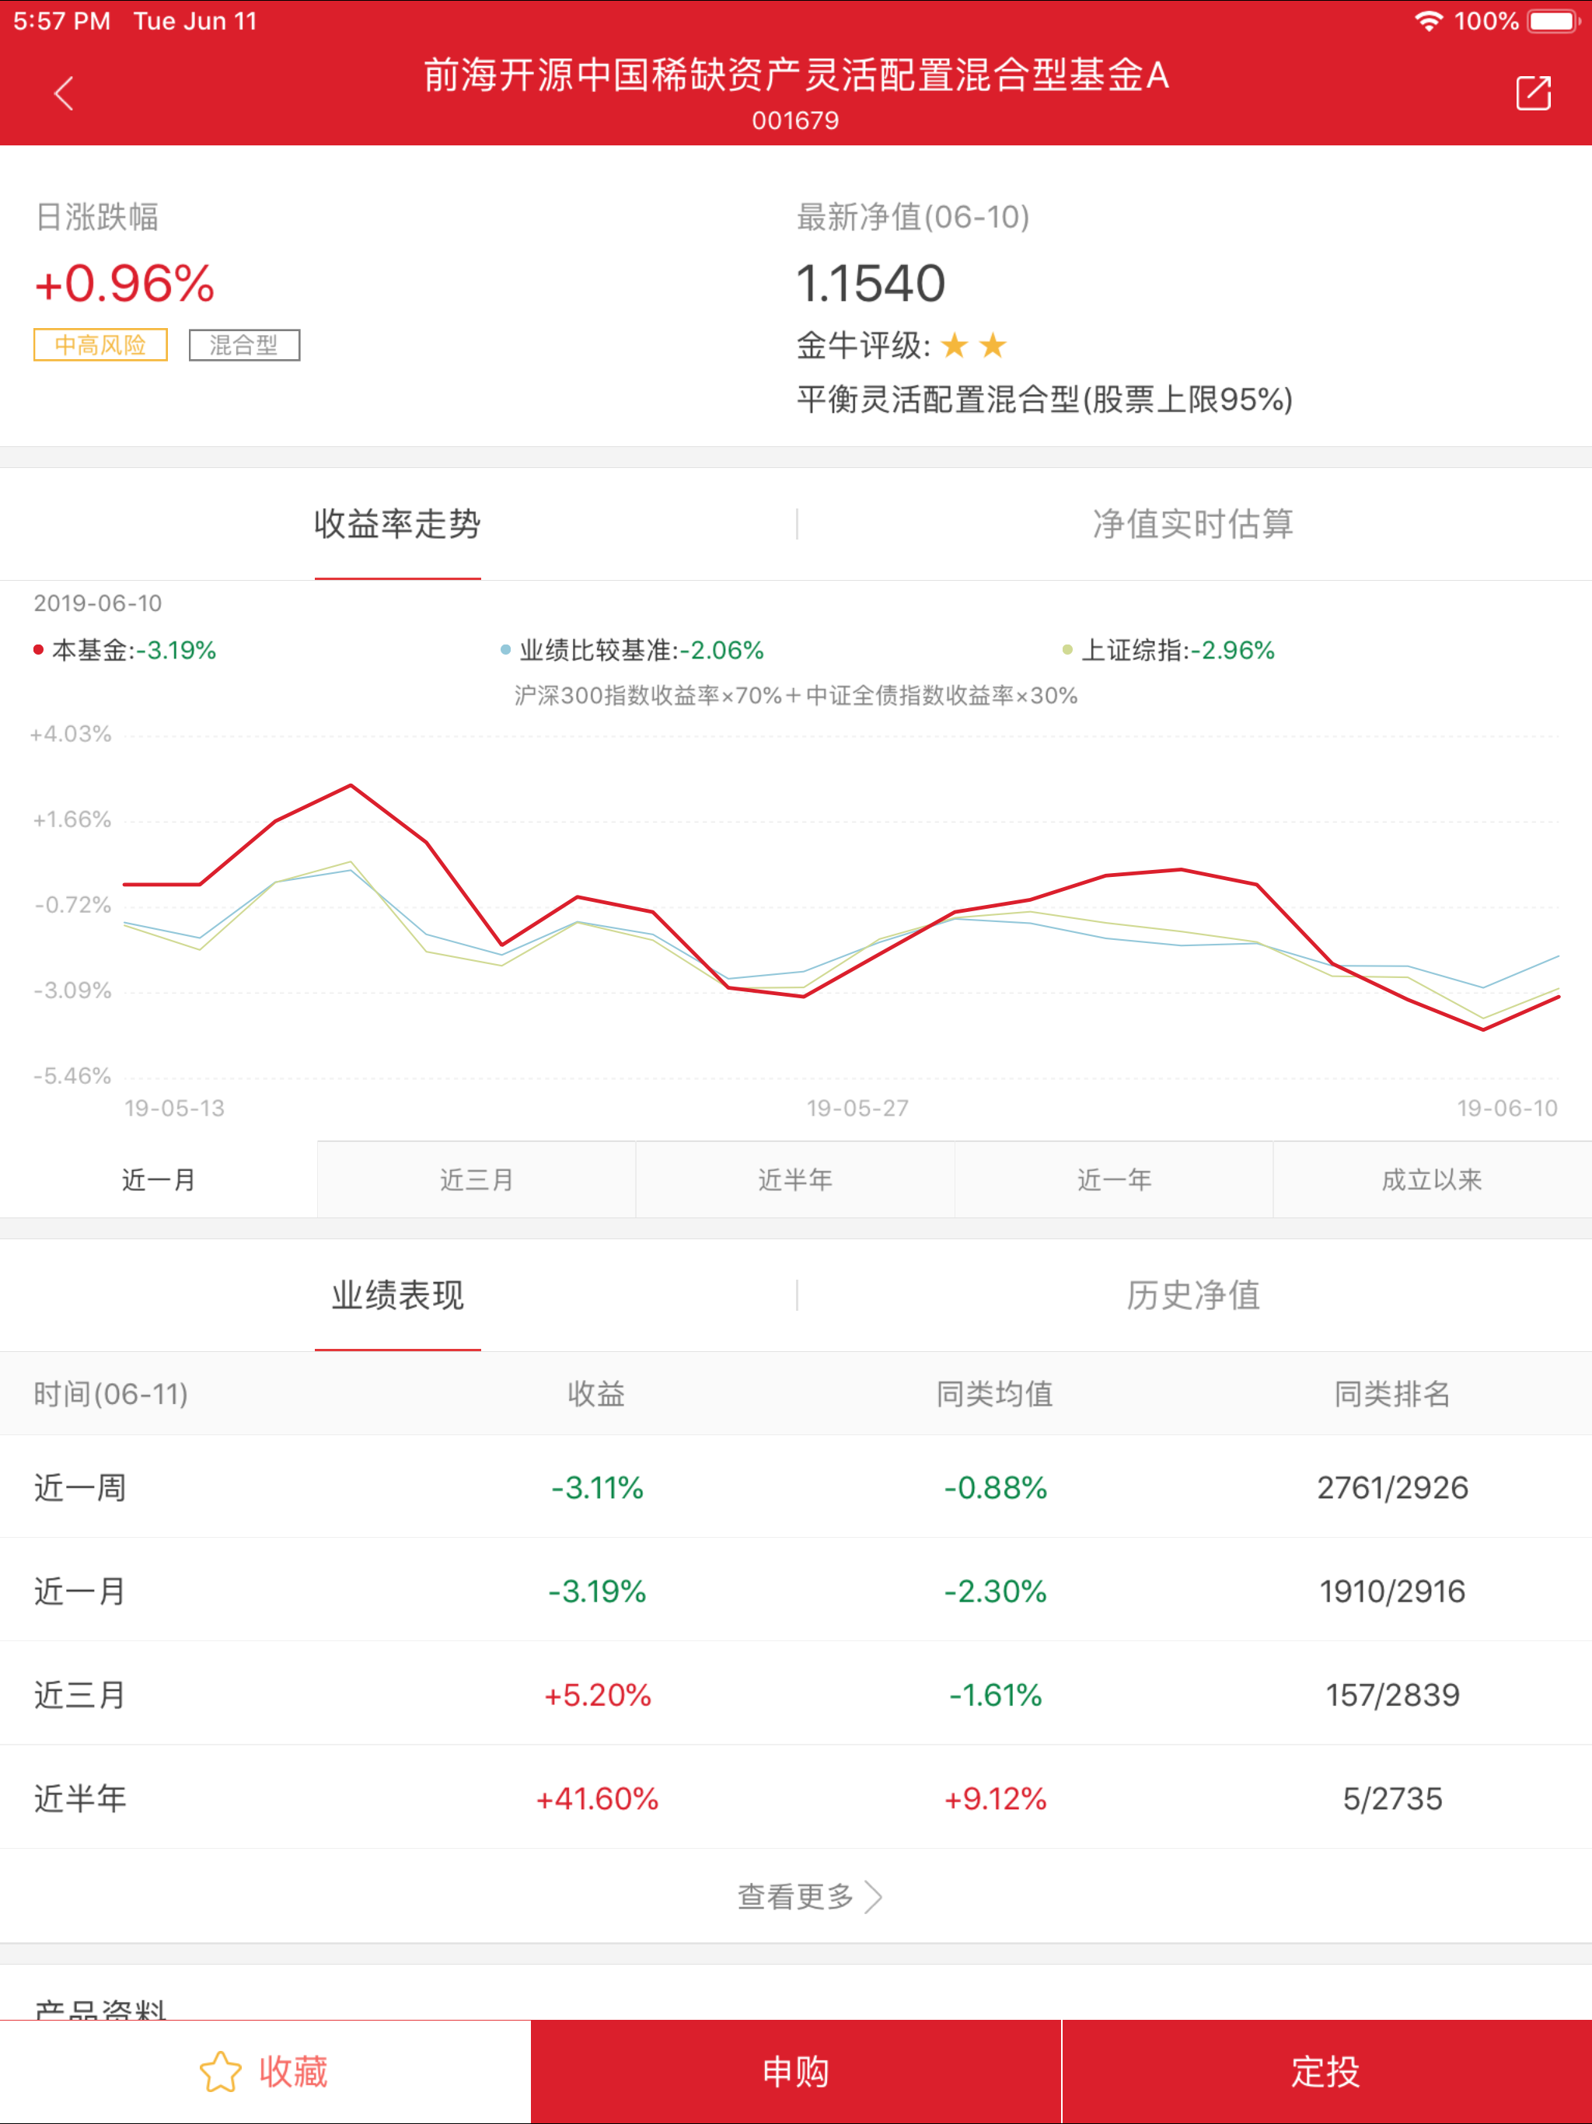
Task: Tap the green Shanghai index legend dot
Action: 1068,650
